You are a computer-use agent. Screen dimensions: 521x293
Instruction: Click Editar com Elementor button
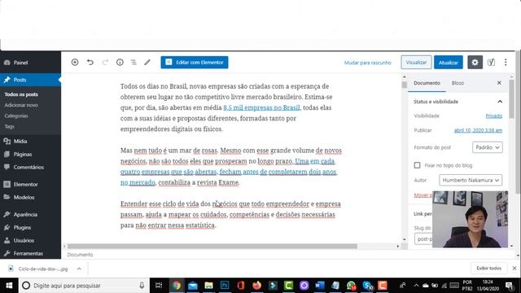pos(195,62)
